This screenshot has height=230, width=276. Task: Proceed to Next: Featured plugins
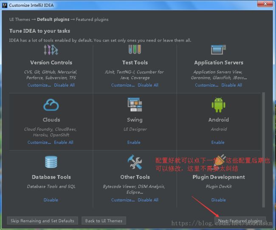tap(240, 221)
